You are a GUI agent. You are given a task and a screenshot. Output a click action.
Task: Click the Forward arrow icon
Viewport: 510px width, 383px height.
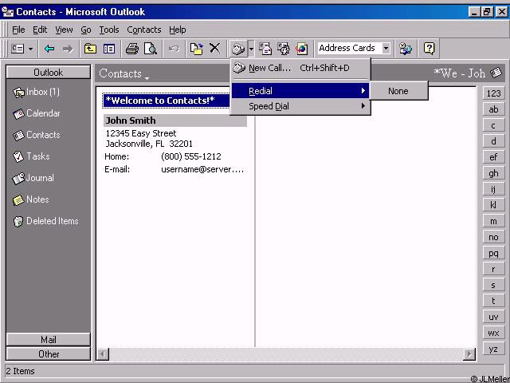click(x=68, y=49)
